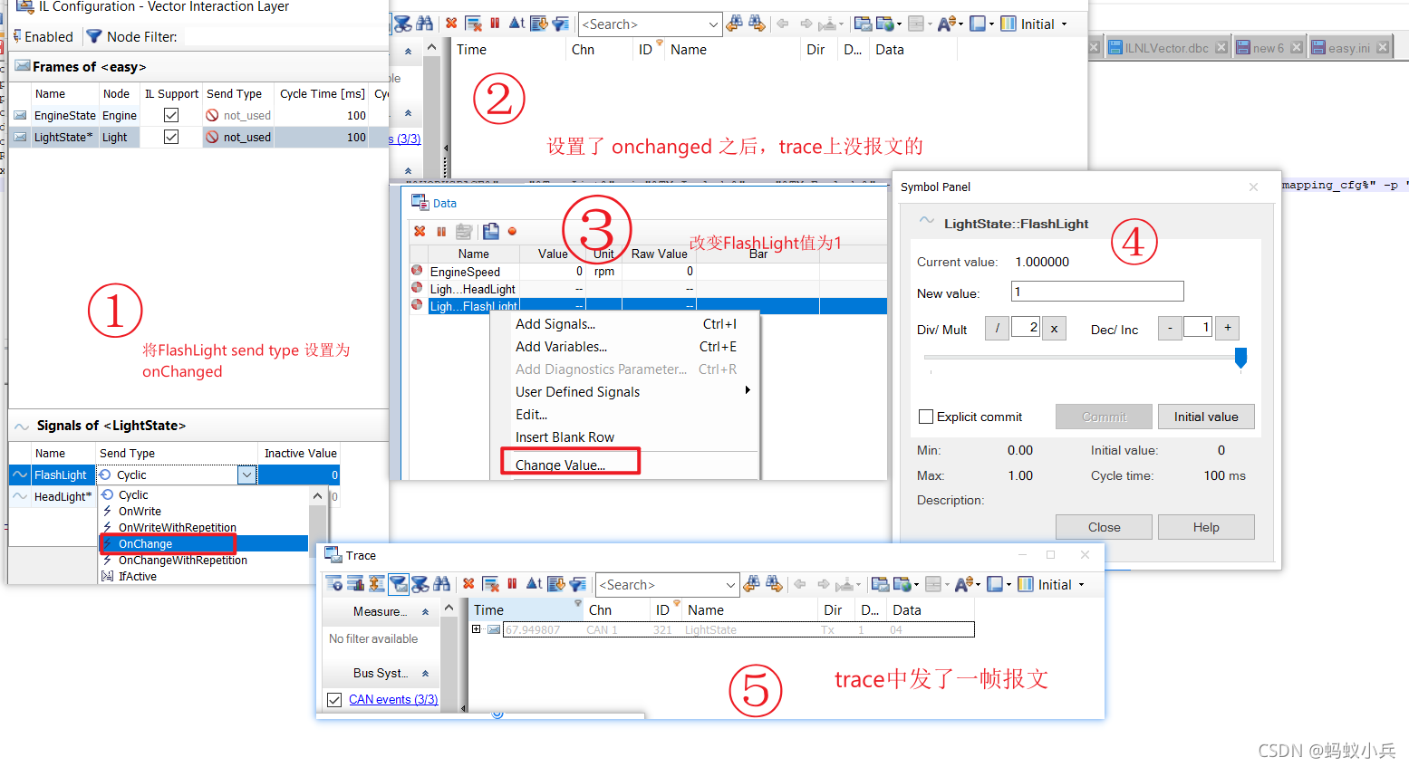The height and width of the screenshot is (767, 1409).
Task: Click the envelope icon of the EngineState frame
Action: tap(20, 115)
